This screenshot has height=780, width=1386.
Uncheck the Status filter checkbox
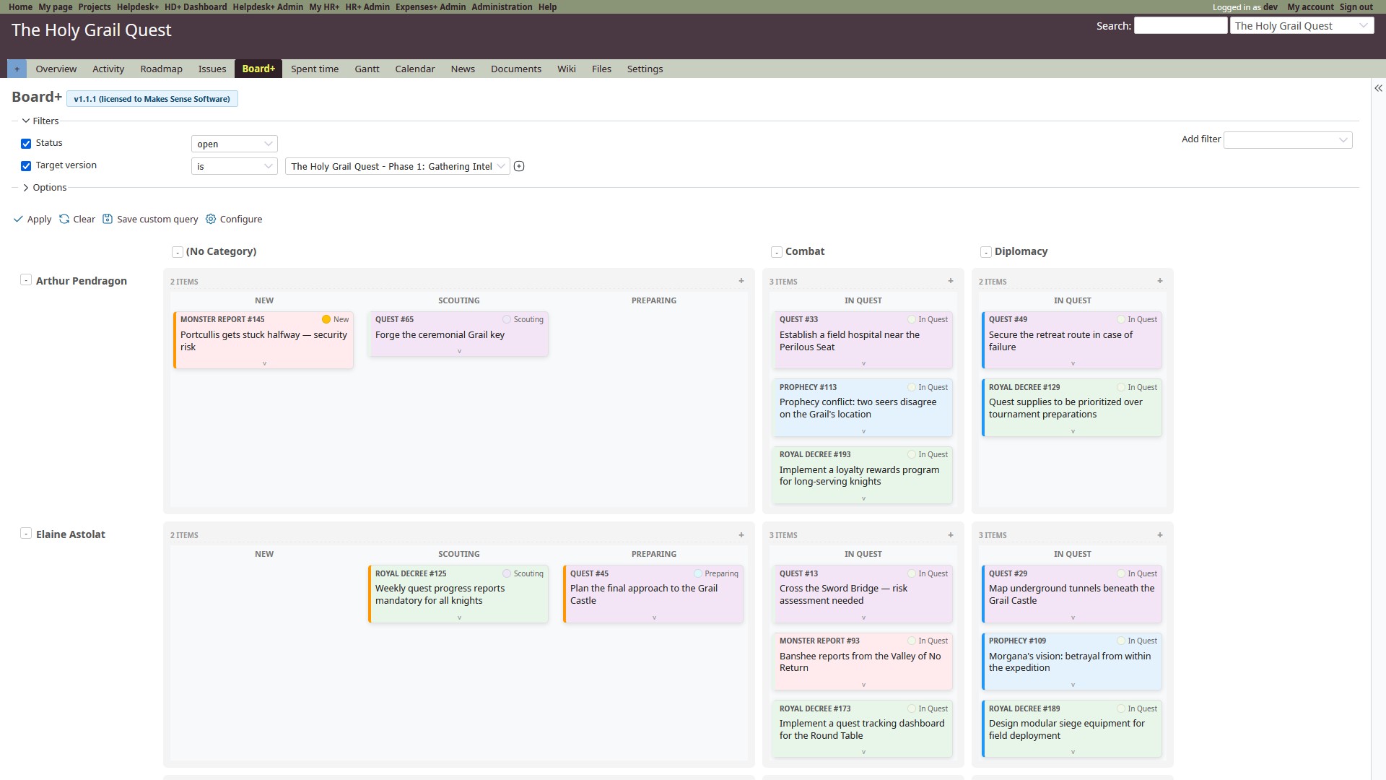[x=26, y=143]
